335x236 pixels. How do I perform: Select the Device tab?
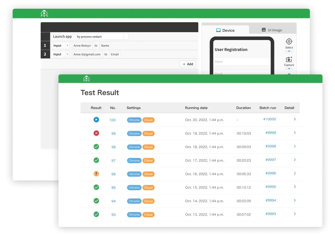(225, 30)
